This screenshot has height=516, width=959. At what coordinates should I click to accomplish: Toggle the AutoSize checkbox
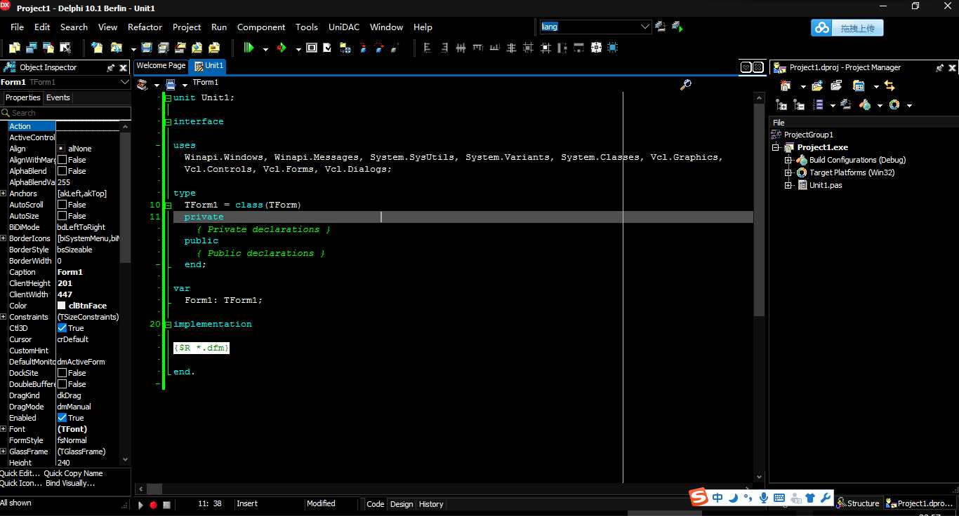[x=62, y=216]
